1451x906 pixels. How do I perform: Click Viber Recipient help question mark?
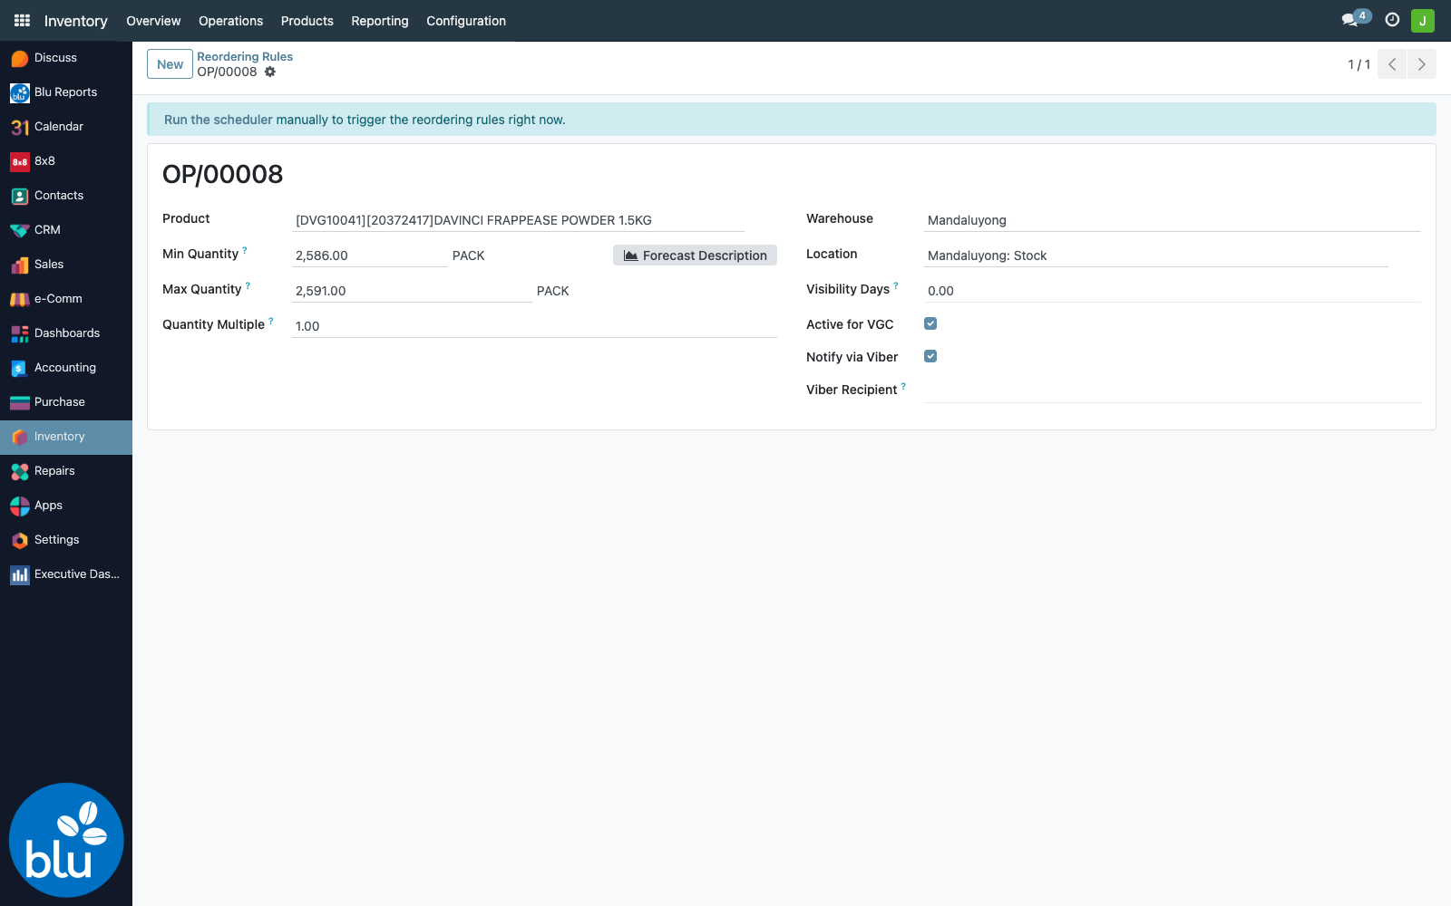[x=903, y=386]
